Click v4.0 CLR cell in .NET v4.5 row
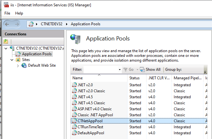The image size is (212, 139). point(152,97)
